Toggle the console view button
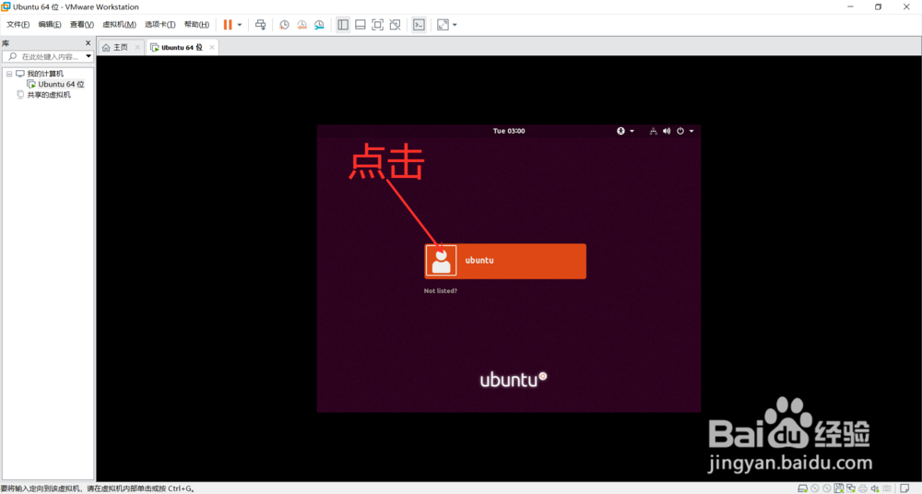The image size is (922, 494). [419, 25]
